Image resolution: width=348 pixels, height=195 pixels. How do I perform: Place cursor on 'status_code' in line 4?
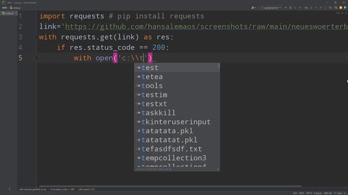coord(111,48)
